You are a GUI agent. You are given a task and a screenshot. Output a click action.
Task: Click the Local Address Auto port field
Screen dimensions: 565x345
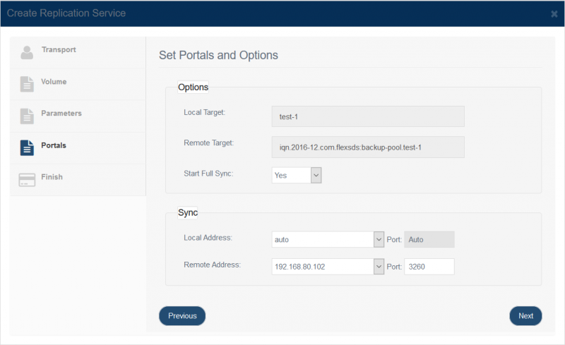point(429,239)
